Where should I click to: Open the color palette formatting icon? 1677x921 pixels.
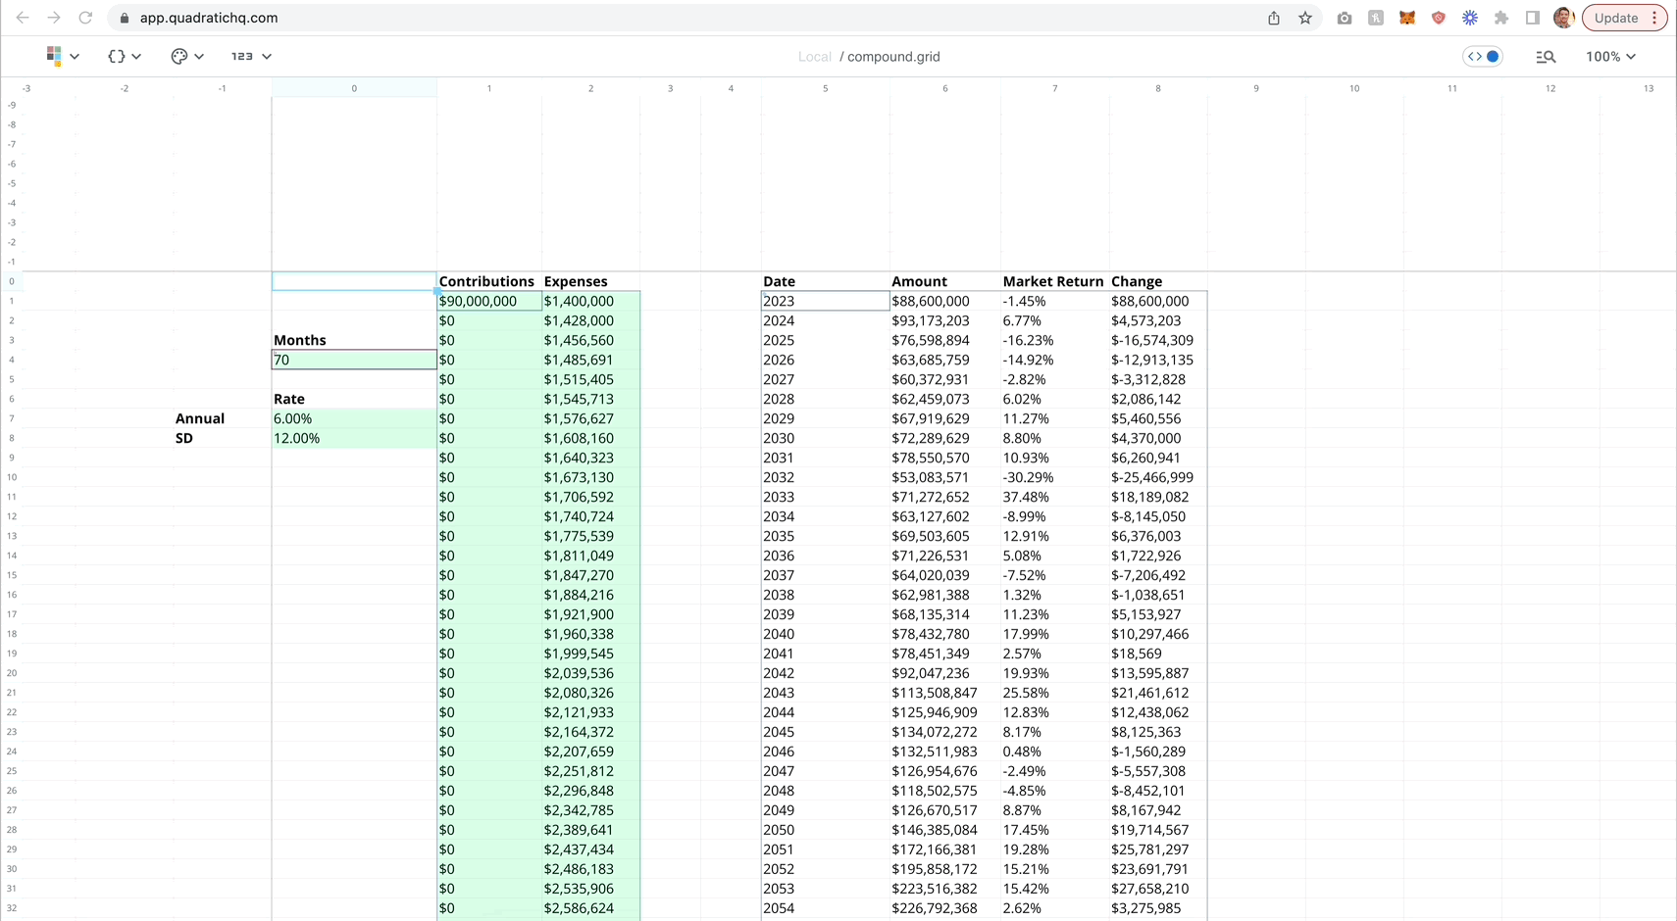179,56
